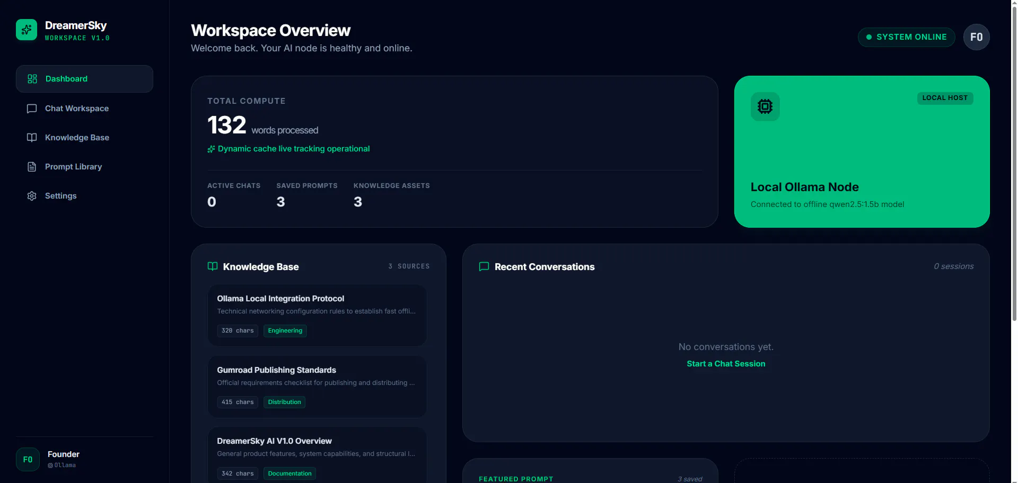Click Dynamic cache live tracking operational text
Screen dimensions: 1018x483
tap(294, 149)
